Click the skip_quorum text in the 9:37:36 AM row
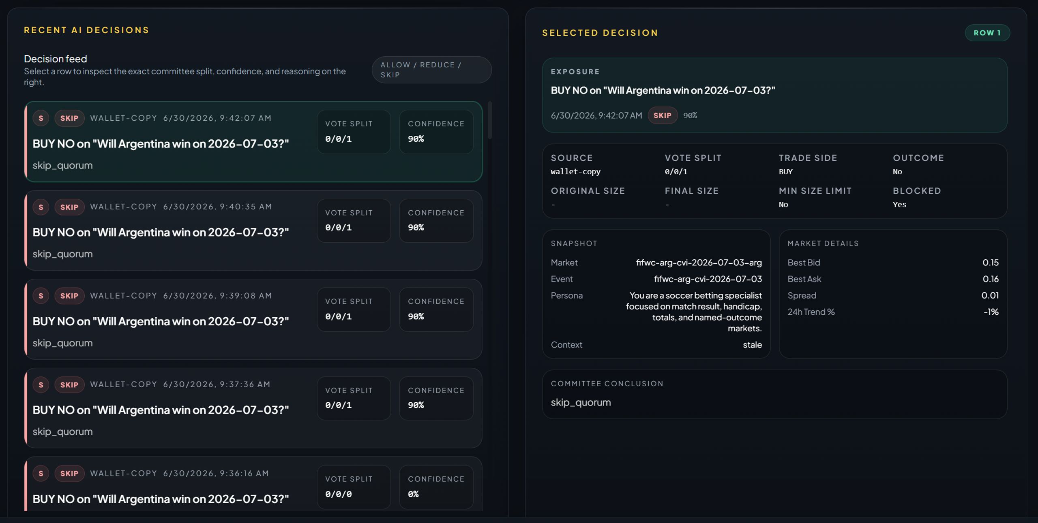The height and width of the screenshot is (523, 1038). point(62,432)
